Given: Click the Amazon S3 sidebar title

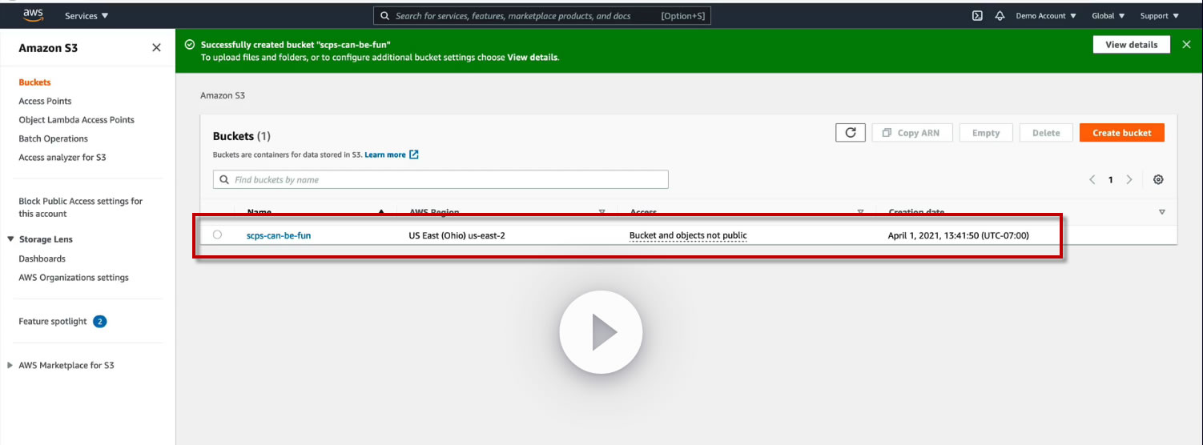Looking at the screenshot, I should (48, 48).
